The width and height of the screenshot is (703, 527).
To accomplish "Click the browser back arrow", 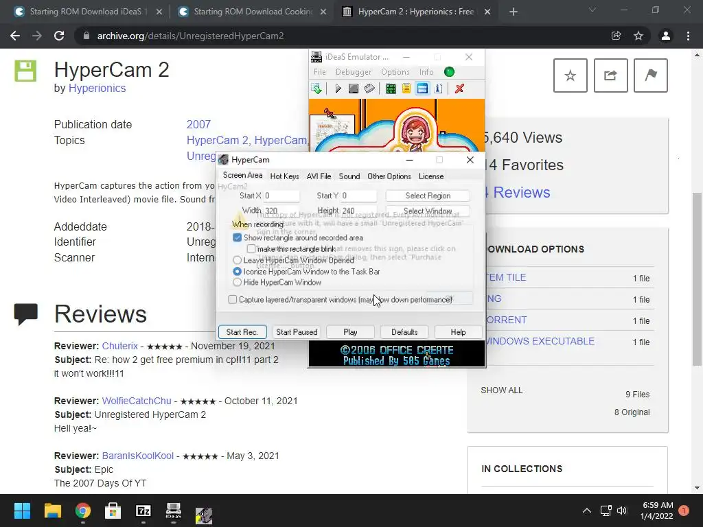I will 15,36.
